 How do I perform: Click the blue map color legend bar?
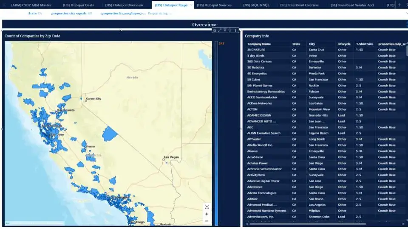216,131
